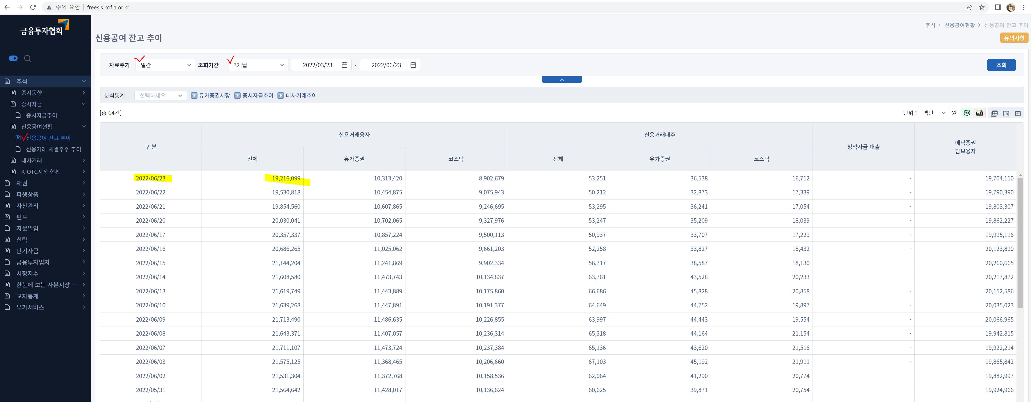The width and height of the screenshot is (1031, 402).
Task: Bookmark page with browser star icon
Action: [x=981, y=7]
